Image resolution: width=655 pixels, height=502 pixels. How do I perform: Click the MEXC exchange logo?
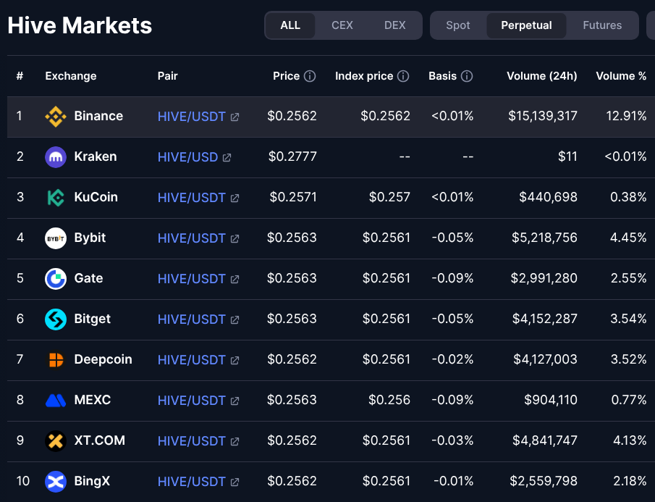(x=56, y=400)
